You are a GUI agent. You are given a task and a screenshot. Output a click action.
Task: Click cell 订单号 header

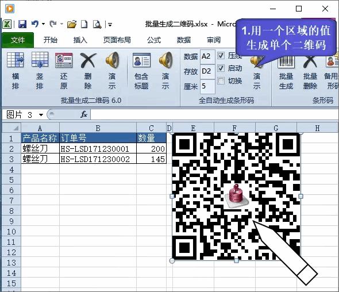[98, 138]
